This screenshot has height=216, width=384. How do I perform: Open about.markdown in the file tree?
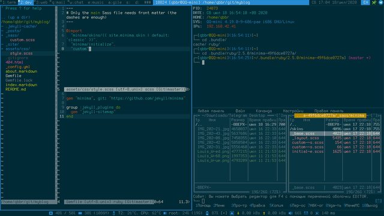(x=22, y=71)
